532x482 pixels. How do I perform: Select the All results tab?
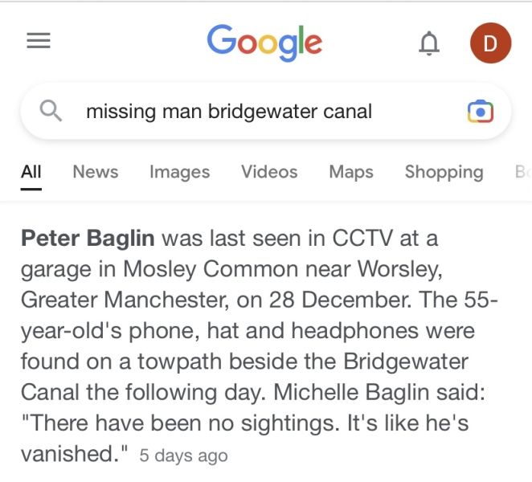(x=31, y=172)
